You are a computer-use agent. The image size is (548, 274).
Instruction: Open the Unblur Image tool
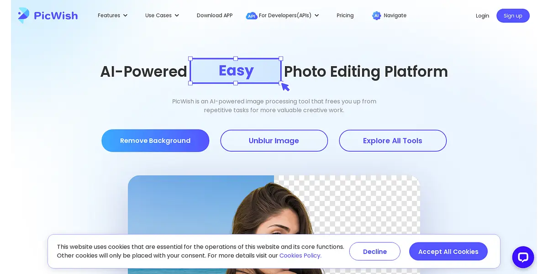274,141
